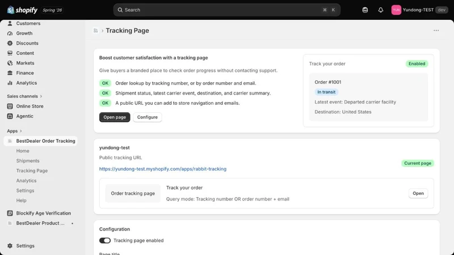This screenshot has height=255, width=454.
Task: Open the three-dot page actions menu
Action: tap(436, 31)
